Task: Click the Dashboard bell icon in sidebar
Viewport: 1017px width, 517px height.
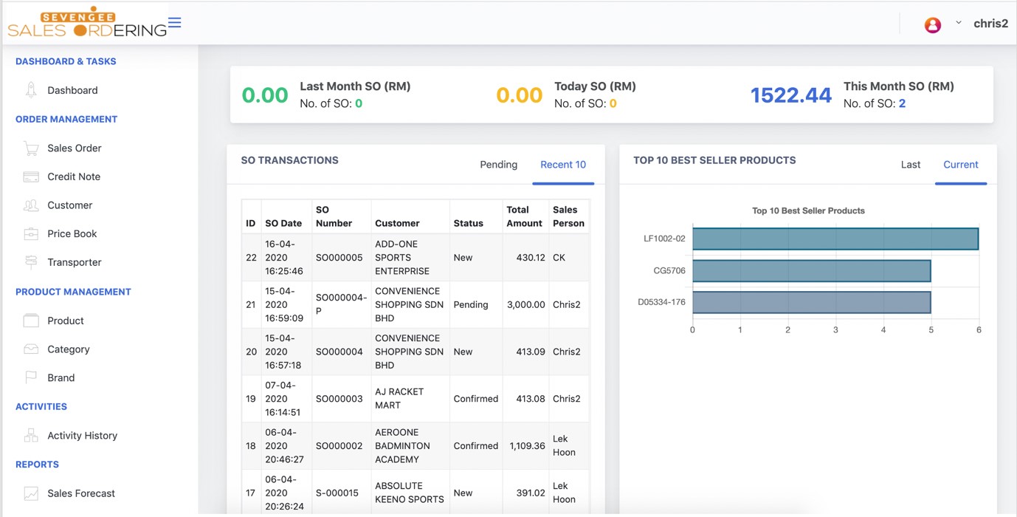Action: pyautogui.click(x=31, y=90)
